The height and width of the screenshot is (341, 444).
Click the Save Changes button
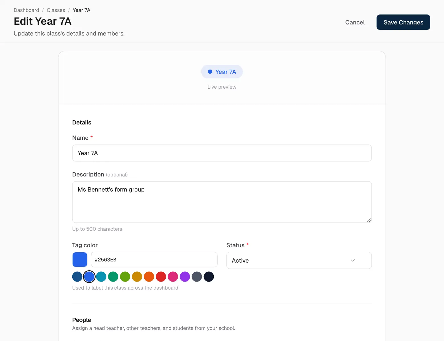[403, 22]
